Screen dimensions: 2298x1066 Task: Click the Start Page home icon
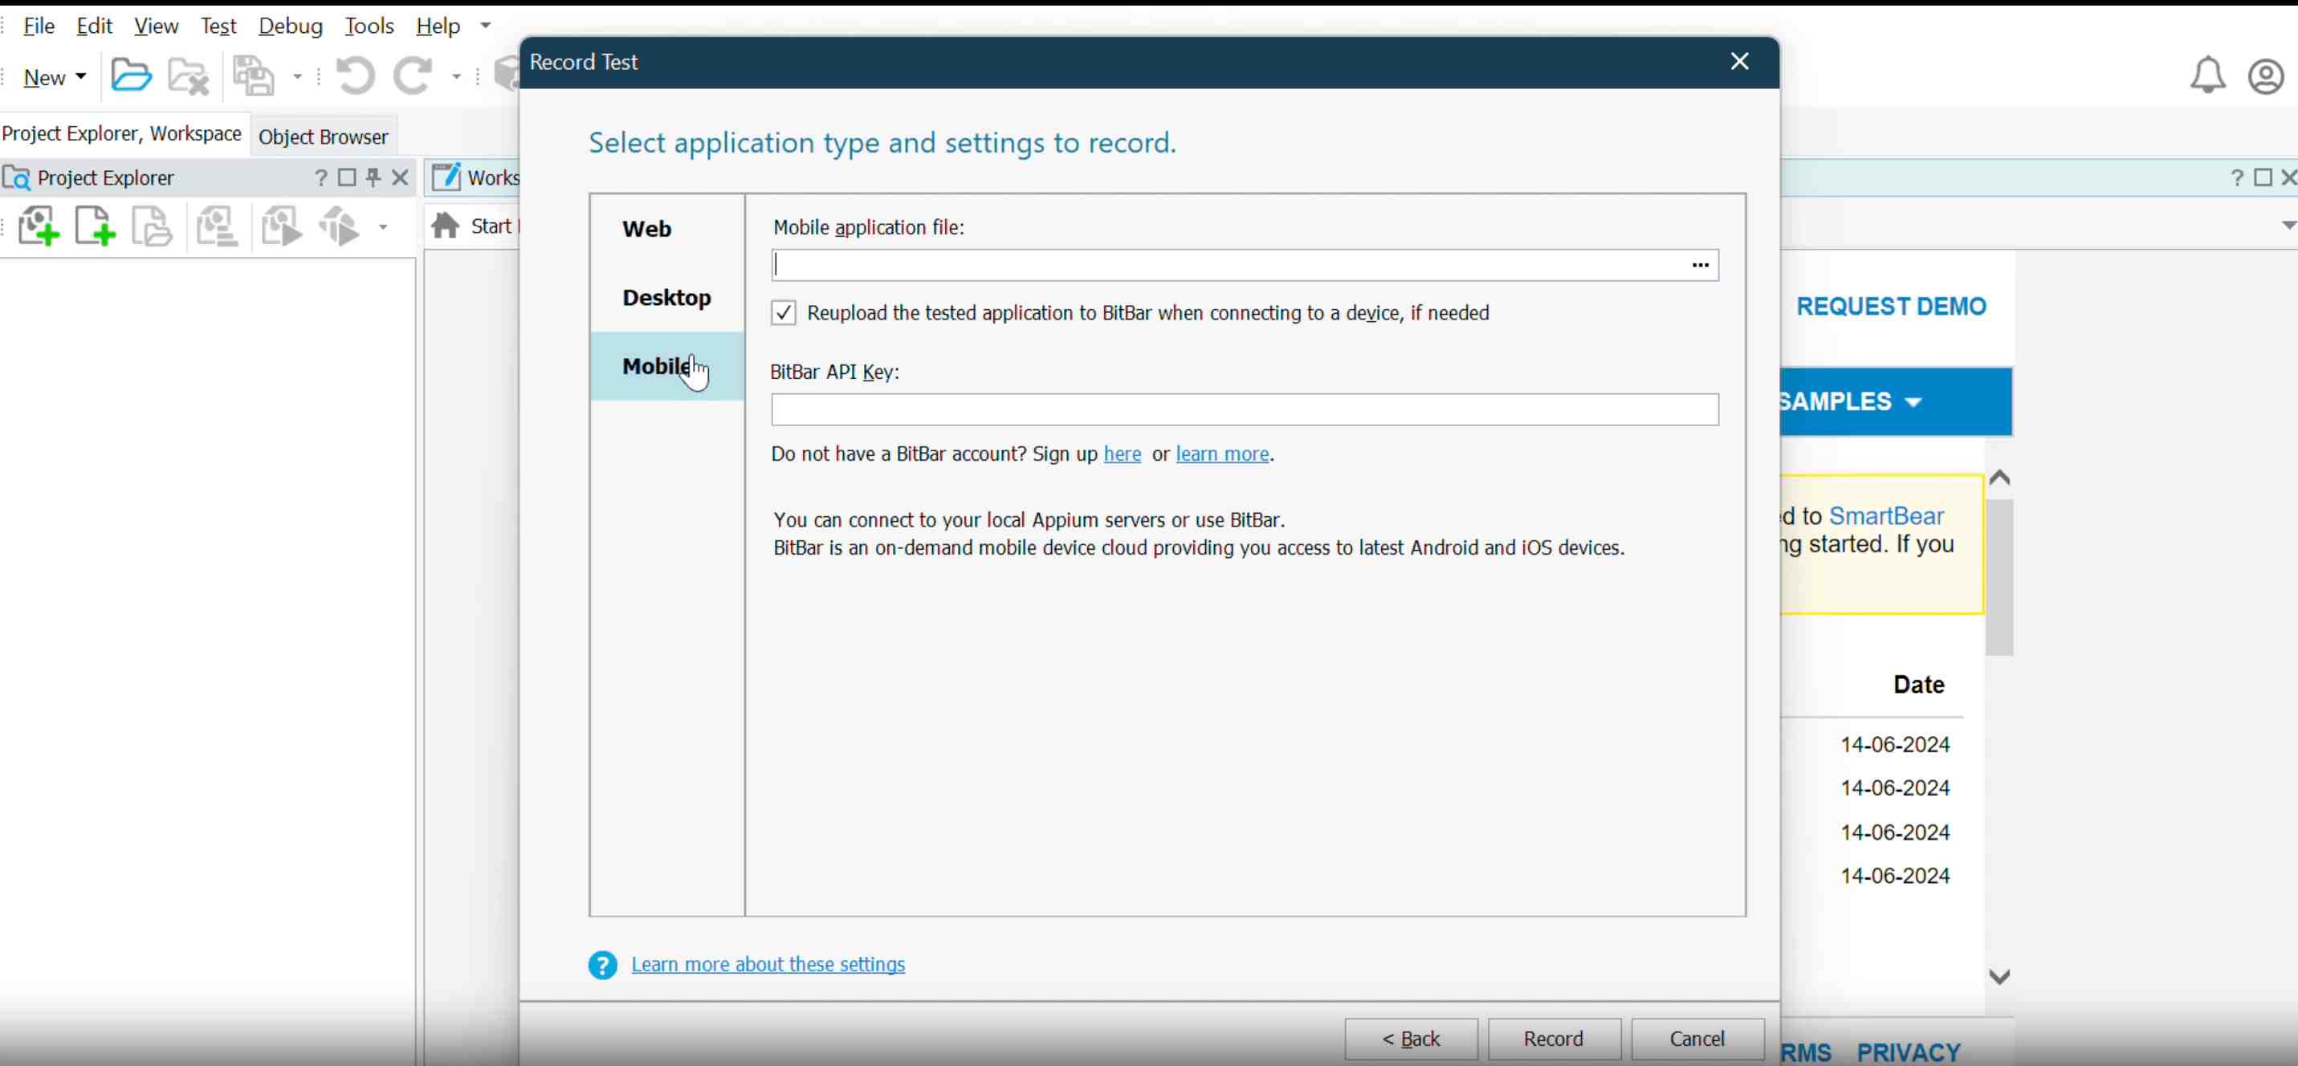coord(445,226)
